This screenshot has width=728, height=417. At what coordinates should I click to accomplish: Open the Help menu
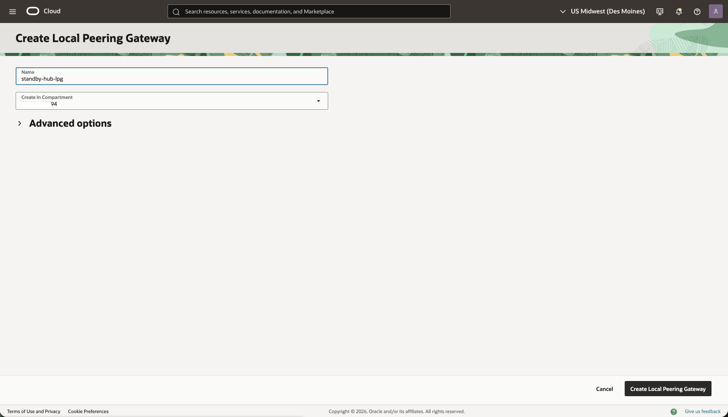[x=697, y=11]
